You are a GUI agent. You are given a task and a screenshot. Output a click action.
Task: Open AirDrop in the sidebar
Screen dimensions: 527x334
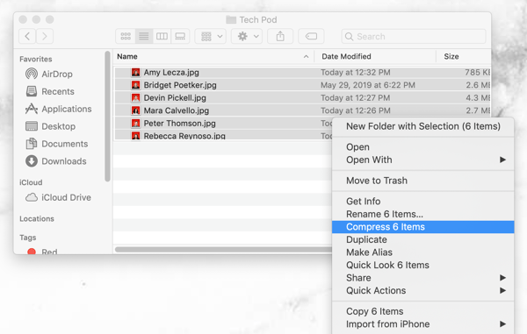pyautogui.click(x=49, y=74)
